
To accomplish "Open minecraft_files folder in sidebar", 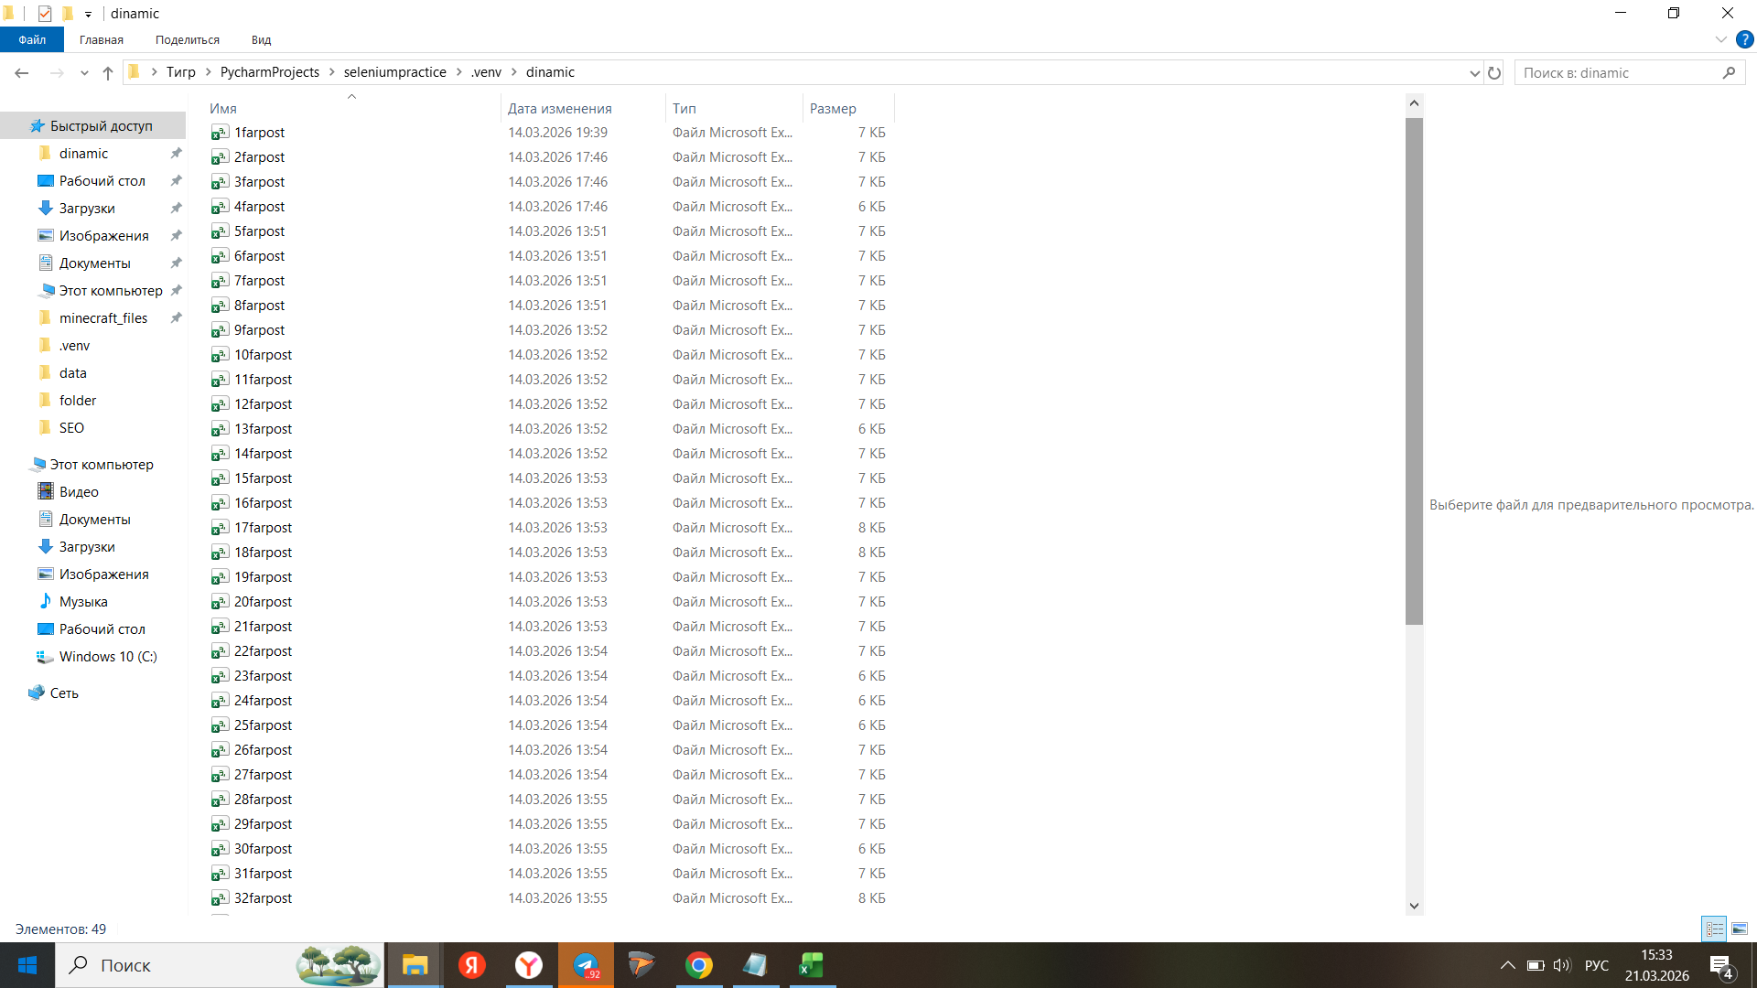I will click(x=103, y=318).
